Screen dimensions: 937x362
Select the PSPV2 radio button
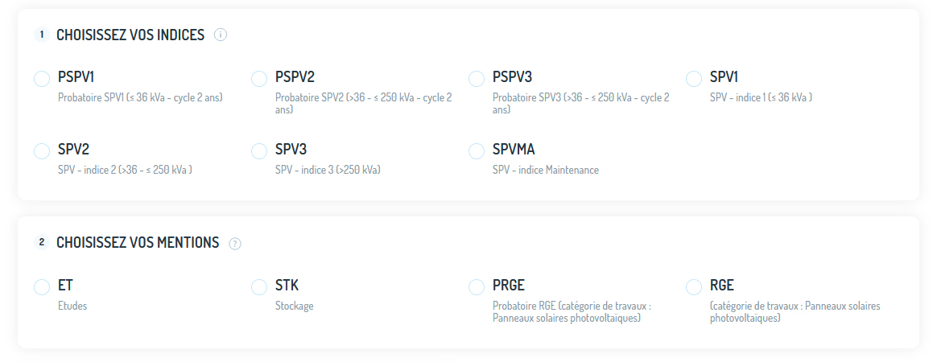(x=259, y=79)
